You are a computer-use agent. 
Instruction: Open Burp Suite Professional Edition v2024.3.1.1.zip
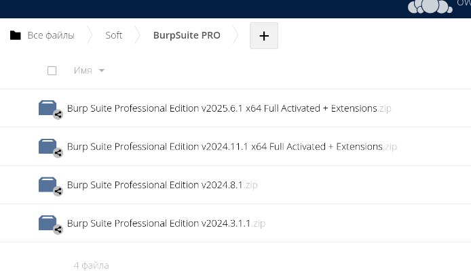point(166,223)
